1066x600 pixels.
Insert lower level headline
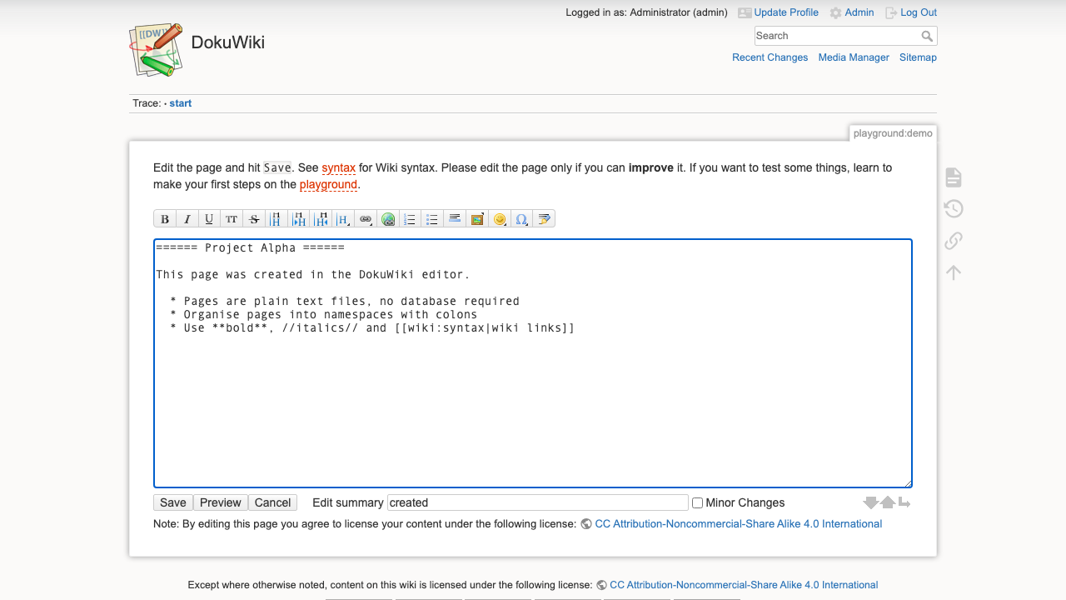299,219
